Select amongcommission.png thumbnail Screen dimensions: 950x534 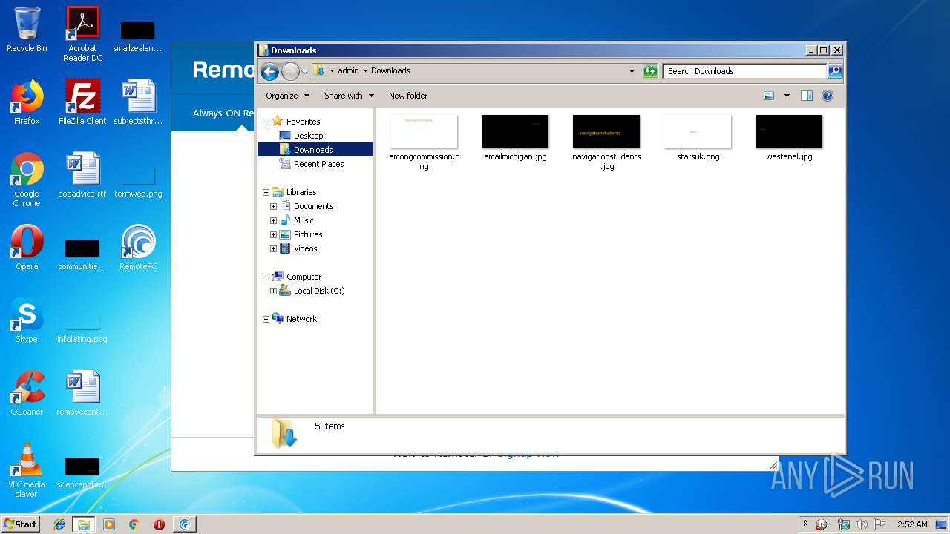point(424,132)
